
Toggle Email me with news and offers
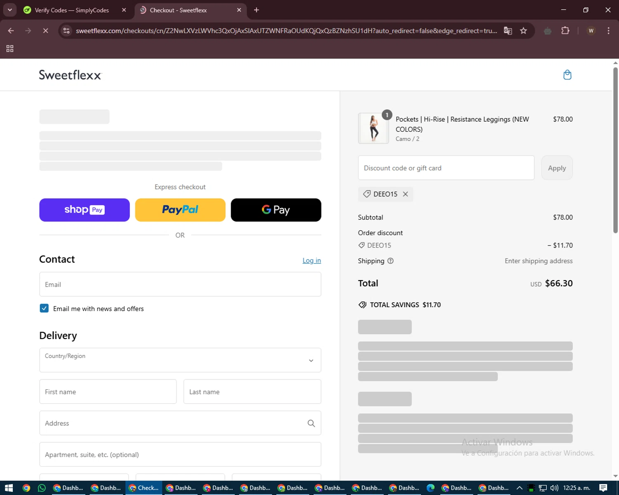(44, 309)
